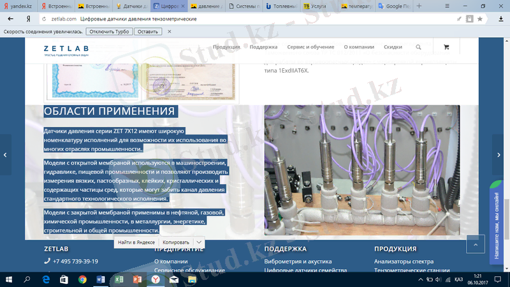Screen dimensions: 510x287
Task: Open the 'Сервис и обучение' menu
Action: [x=310, y=47]
